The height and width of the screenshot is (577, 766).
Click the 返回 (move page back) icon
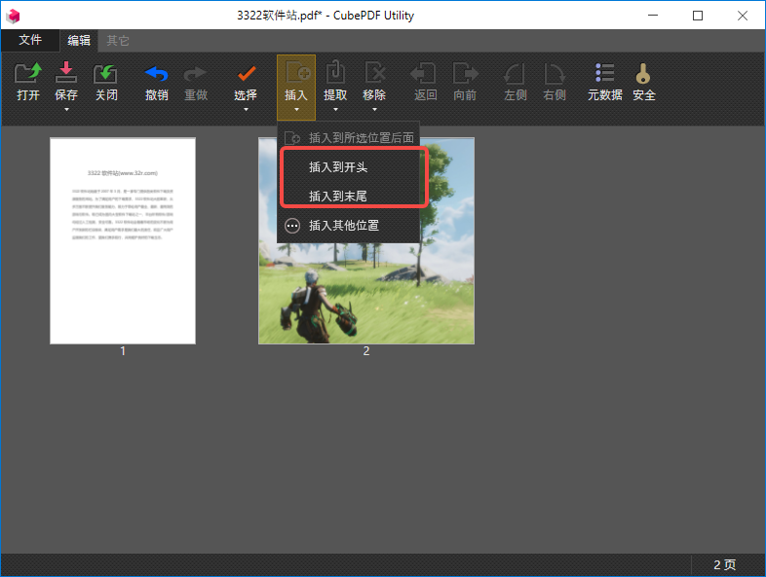[x=423, y=73]
